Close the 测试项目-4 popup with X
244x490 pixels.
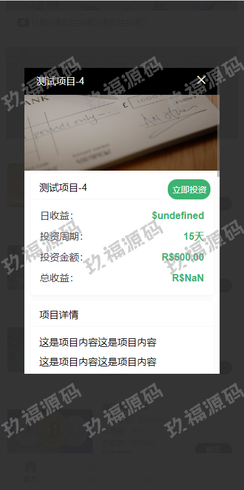[201, 80]
